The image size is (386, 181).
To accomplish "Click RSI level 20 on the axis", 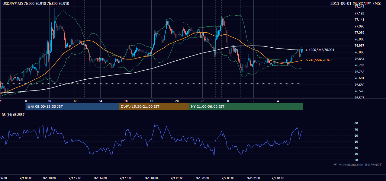I will [356, 160].
